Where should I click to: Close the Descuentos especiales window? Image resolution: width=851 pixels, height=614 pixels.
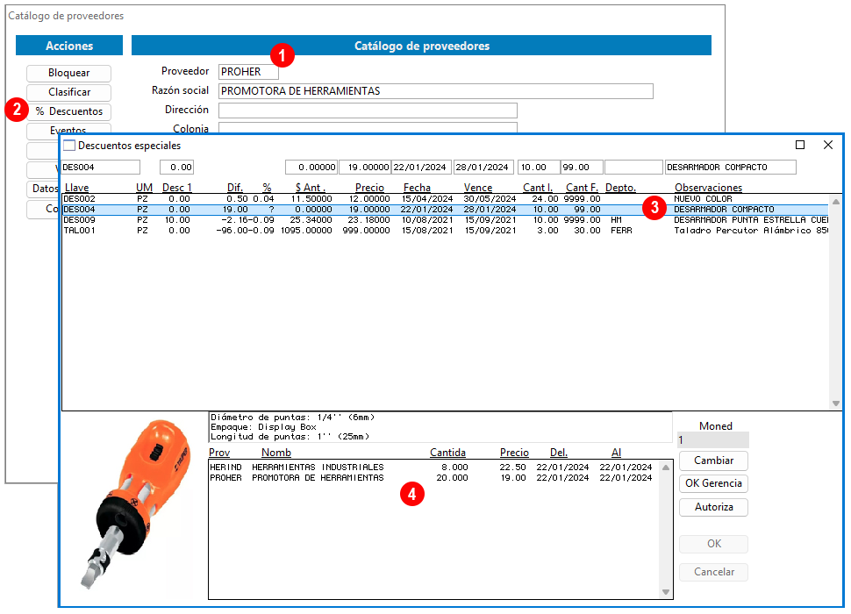point(827,145)
